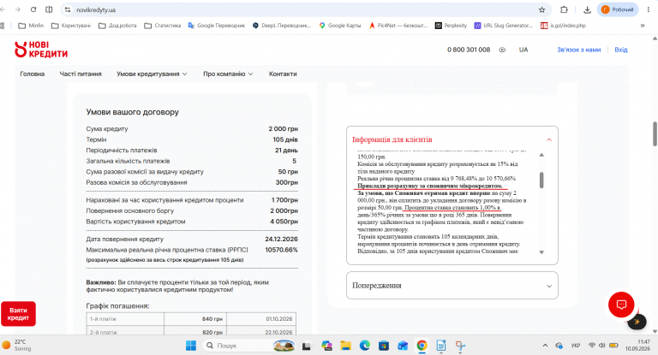Viewport: 658px width, 355px height.
Task: Click the Зв'язок з нами link
Action: coord(578,50)
